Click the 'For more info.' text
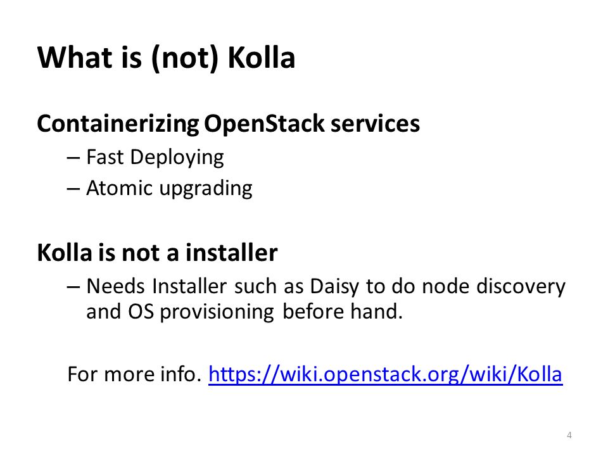The image size is (608, 456). (134, 374)
